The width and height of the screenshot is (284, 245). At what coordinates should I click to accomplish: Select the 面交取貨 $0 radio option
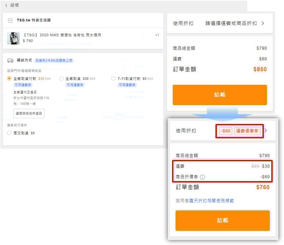pos(10,133)
